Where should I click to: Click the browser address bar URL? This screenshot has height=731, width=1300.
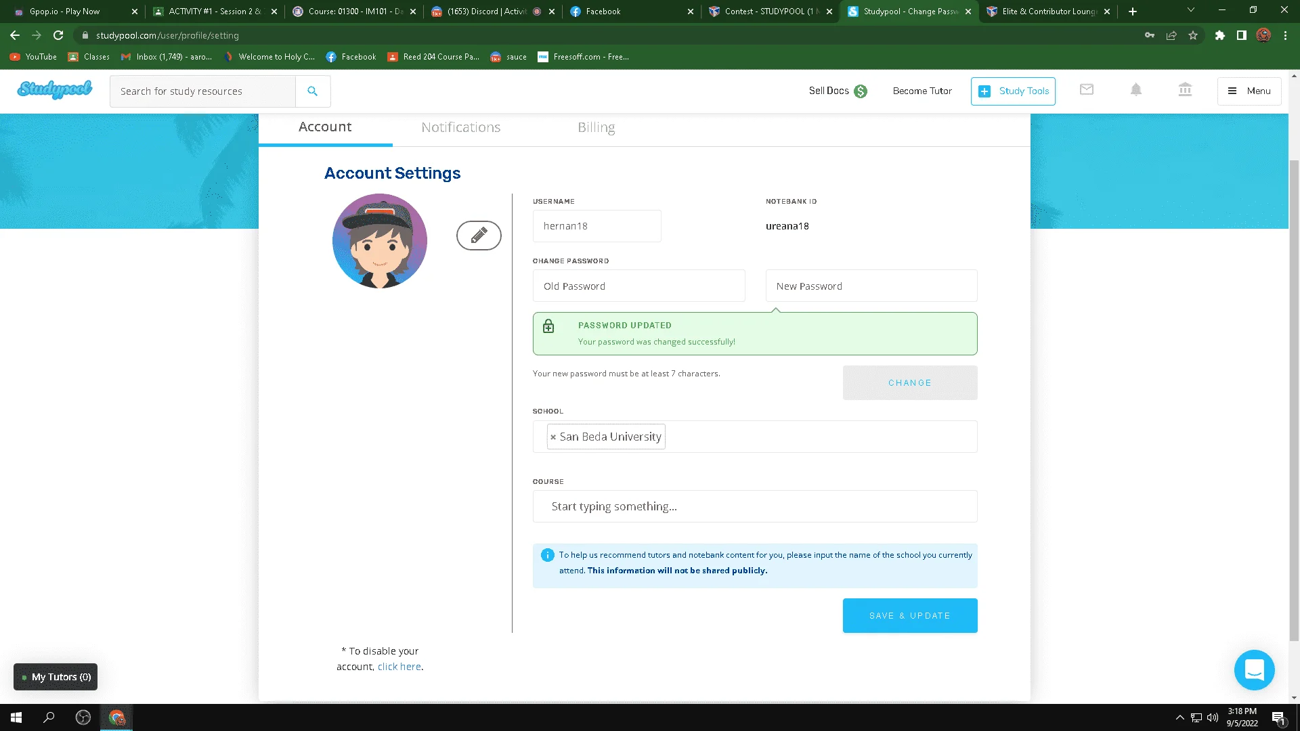pyautogui.click(x=167, y=35)
